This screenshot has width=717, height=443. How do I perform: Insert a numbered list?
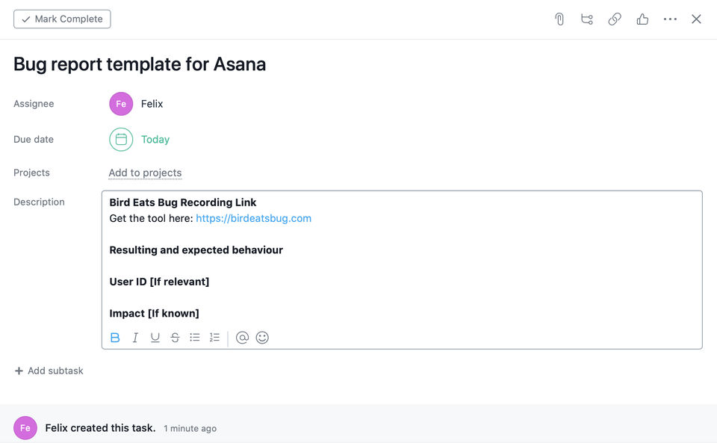click(x=214, y=338)
